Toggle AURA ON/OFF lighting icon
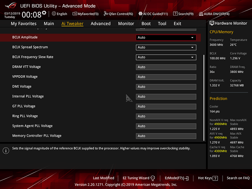Screen dimensions: 252x189 tap(201, 14)
